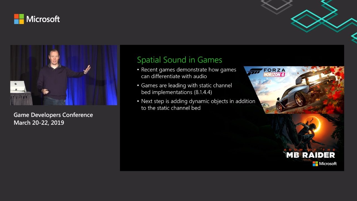The image size is (357, 201).
Task: Click the 'March 20-22, 2019' date text
Action: pyautogui.click(x=39, y=123)
